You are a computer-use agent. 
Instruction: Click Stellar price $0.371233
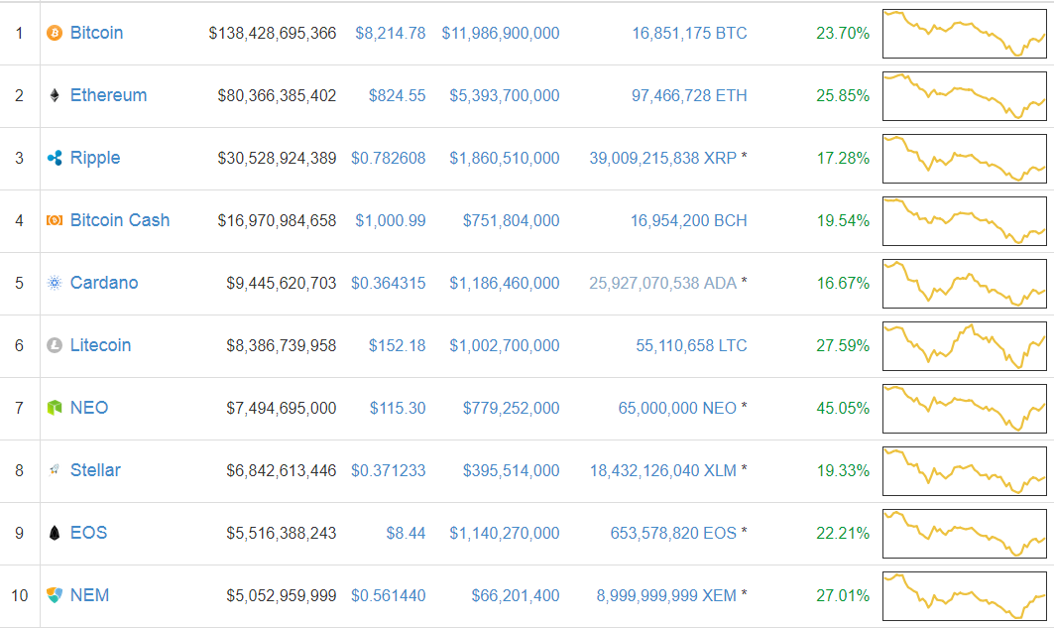pyautogui.click(x=388, y=470)
